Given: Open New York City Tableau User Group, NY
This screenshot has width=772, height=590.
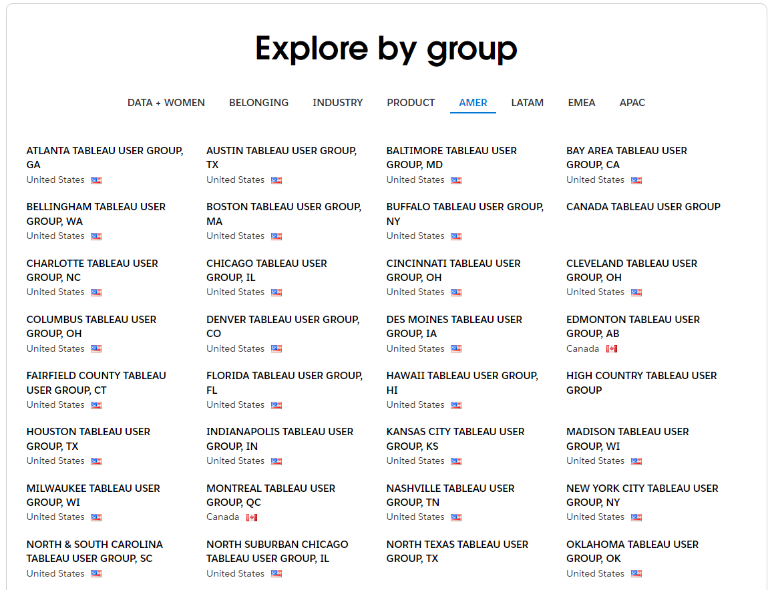Looking at the screenshot, I should point(642,495).
